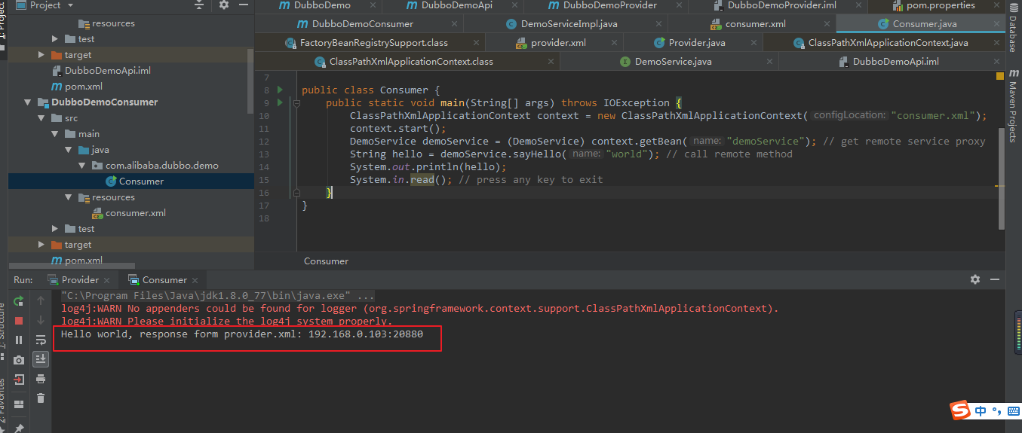Hide the Run tool window

pyautogui.click(x=994, y=279)
